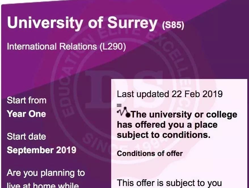
Task: Click the small three-line icon below the date
Action: 119,105
